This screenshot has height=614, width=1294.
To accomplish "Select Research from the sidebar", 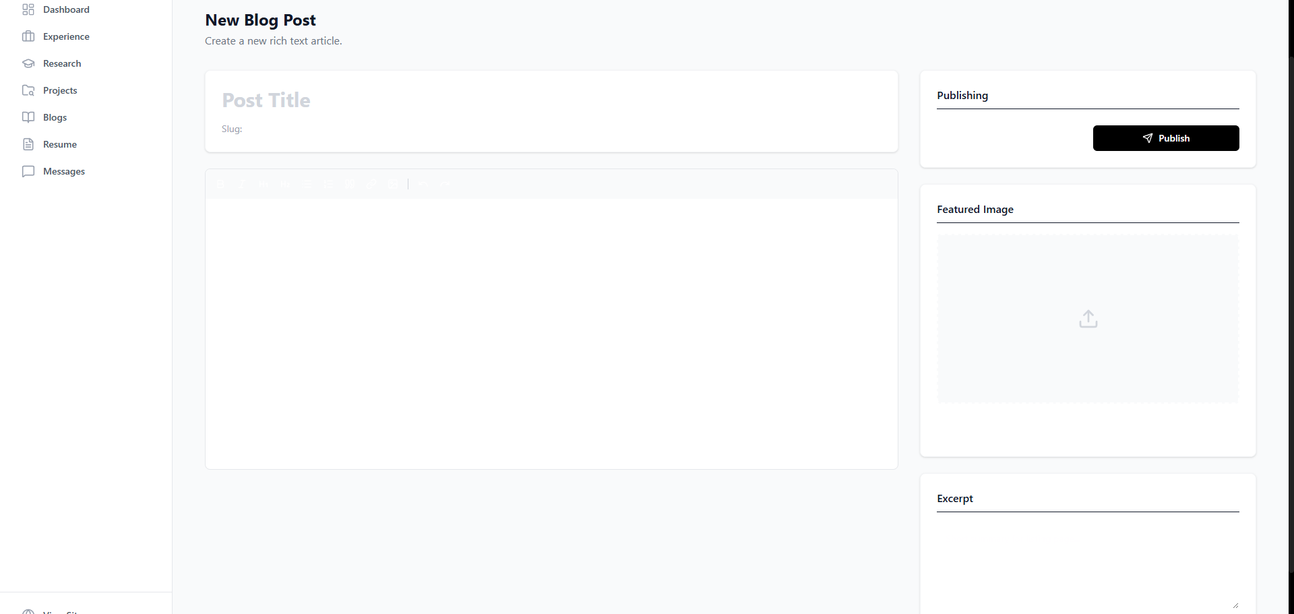I will click(61, 63).
